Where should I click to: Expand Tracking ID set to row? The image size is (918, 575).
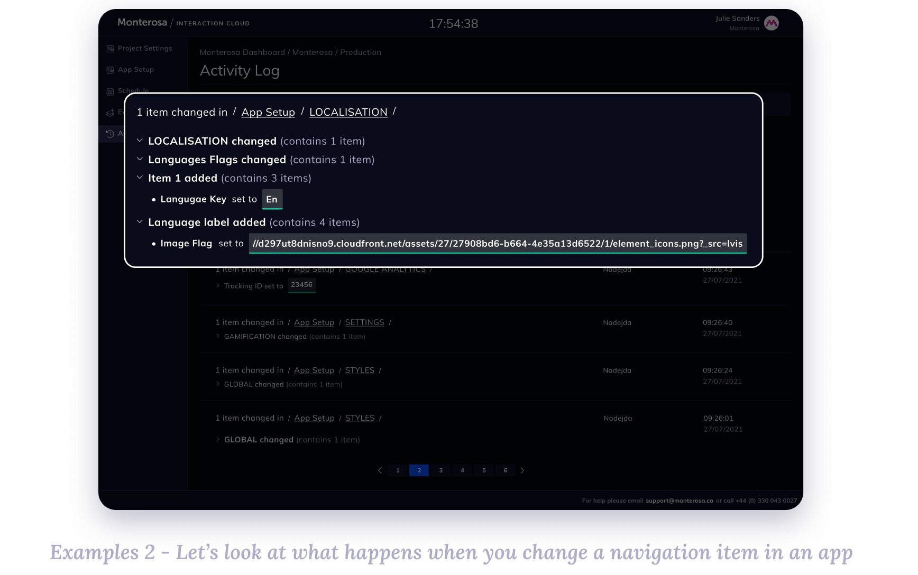coord(218,286)
